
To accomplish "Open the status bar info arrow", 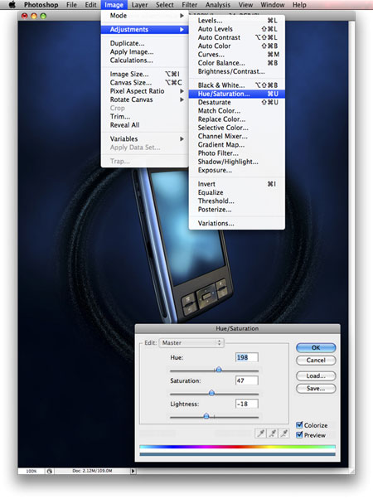I will pos(133,471).
